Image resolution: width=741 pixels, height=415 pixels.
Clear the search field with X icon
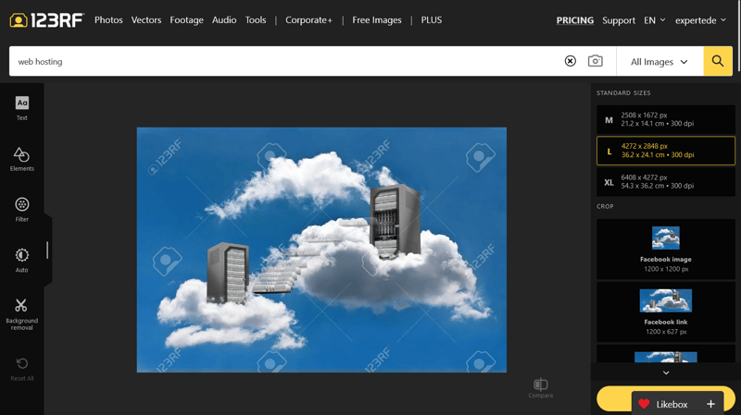click(570, 61)
